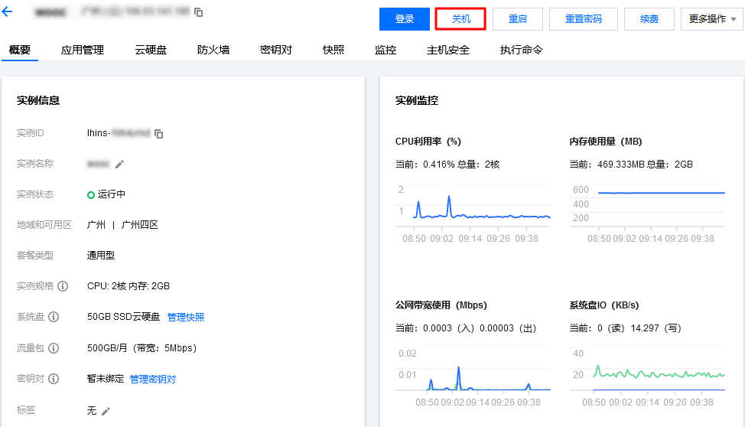
Task: Open the 管理密钥对 link
Action: point(153,379)
